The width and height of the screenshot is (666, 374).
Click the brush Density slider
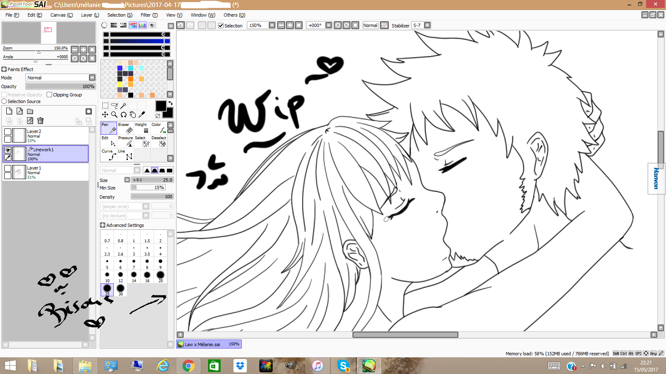point(152,197)
